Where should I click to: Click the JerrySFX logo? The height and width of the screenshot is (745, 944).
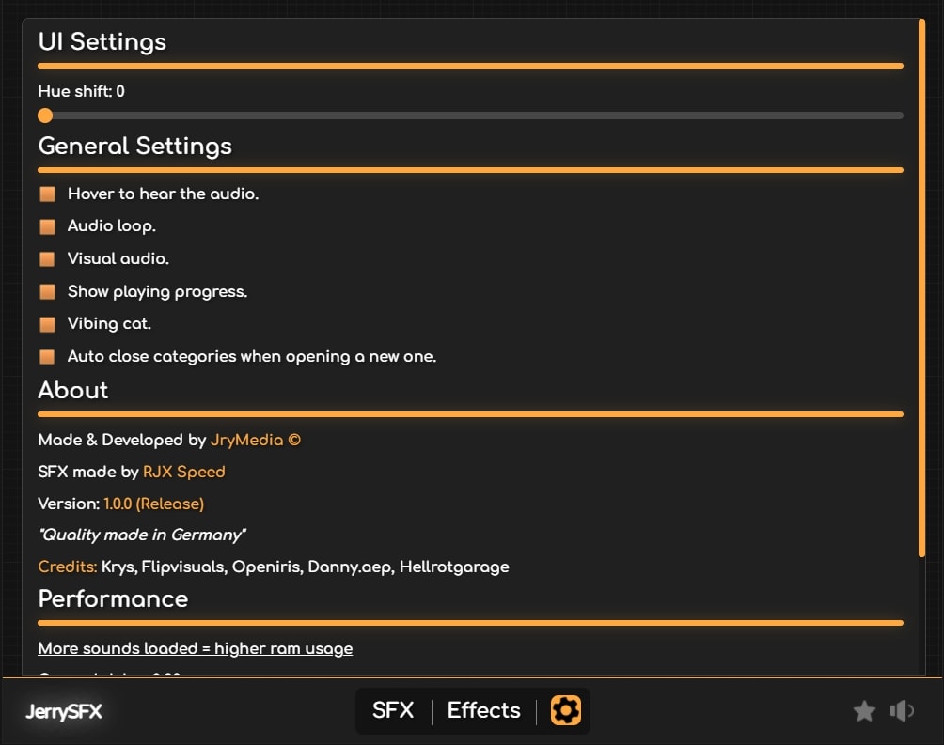(64, 711)
